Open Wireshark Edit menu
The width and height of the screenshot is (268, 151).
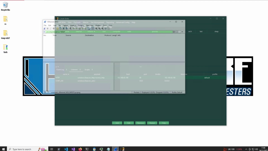coord(50,25)
